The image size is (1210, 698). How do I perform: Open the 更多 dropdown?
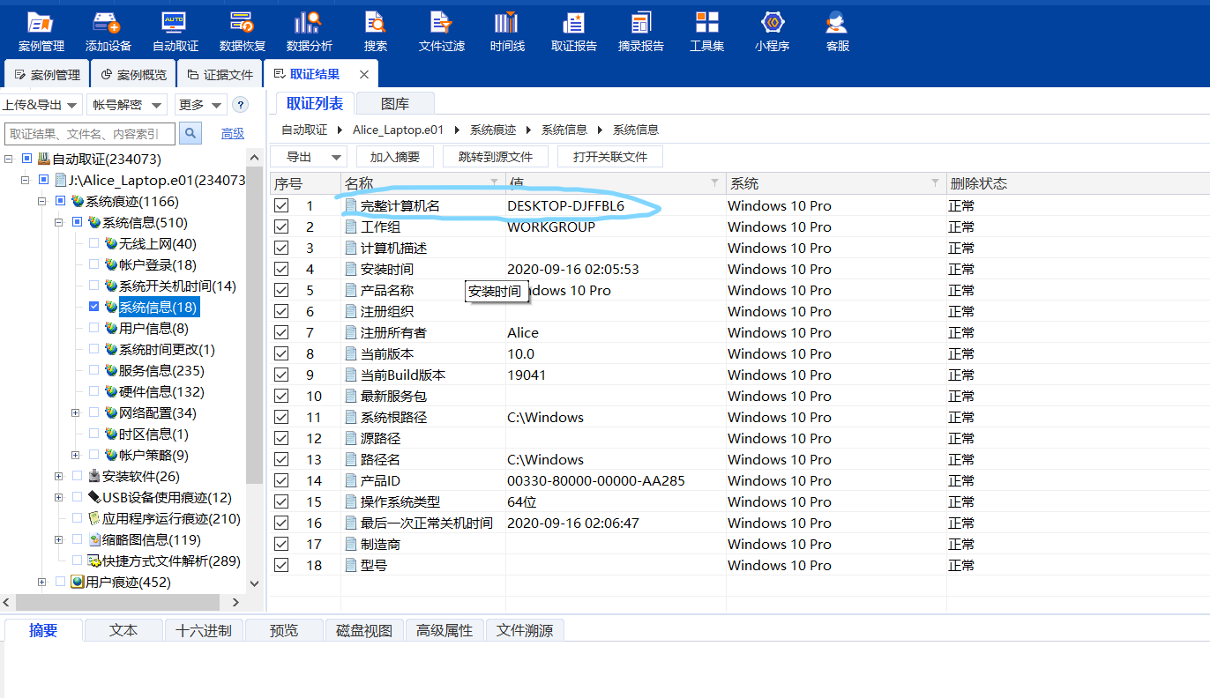tap(200, 105)
